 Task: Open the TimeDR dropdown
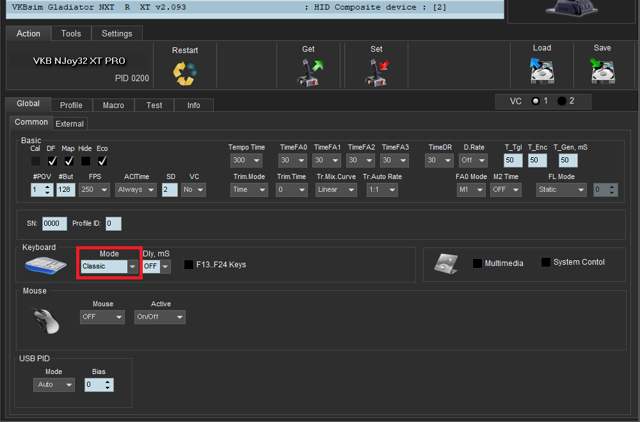click(x=439, y=160)
